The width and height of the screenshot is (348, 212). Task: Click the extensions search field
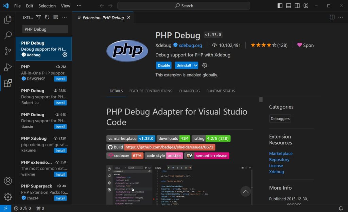[x=45, y=29]
